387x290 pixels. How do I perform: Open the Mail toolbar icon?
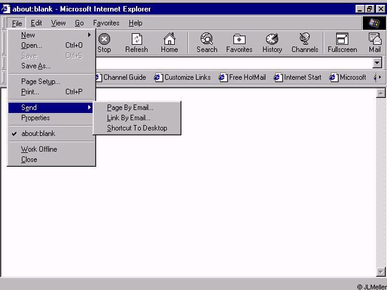pyautogui.click(x=375, y=43)
